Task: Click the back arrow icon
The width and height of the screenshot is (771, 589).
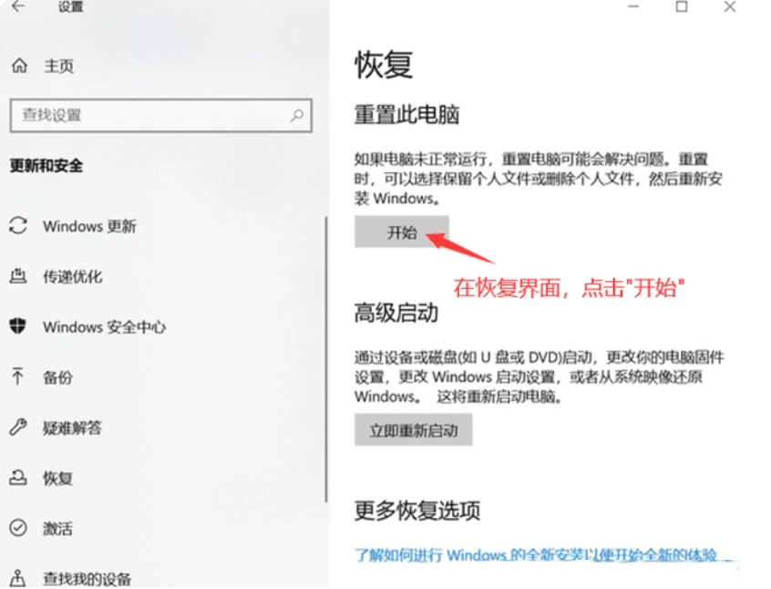Action: click(18, 6)
